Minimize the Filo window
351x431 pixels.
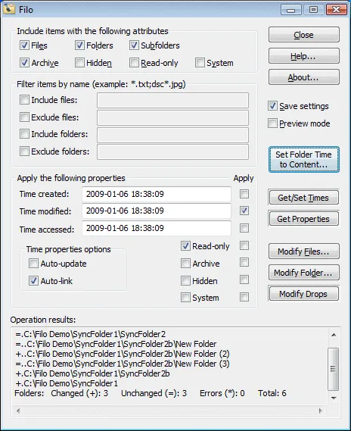291,10
